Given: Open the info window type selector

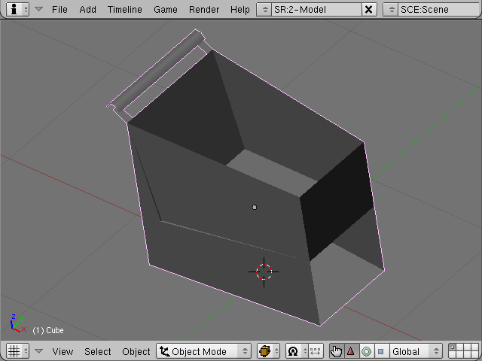Looking at the screenshot, I should pos(17,9).
